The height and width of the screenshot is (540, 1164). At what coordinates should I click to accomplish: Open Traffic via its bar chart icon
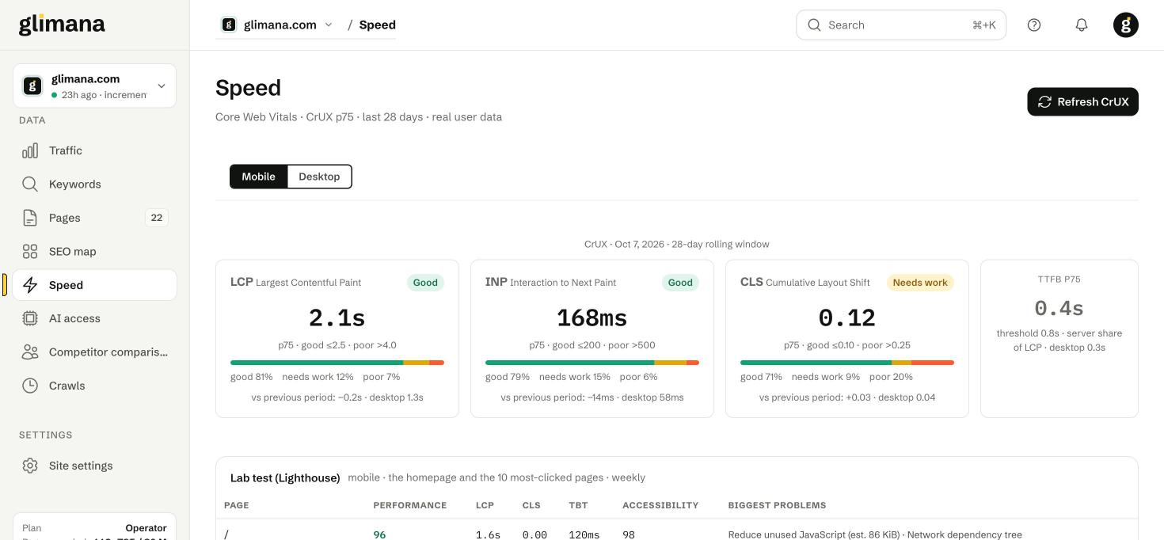(x=30, y=150)
